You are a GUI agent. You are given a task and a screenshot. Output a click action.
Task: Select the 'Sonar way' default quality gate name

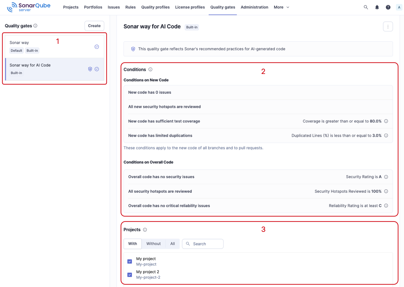coord(19,42)
